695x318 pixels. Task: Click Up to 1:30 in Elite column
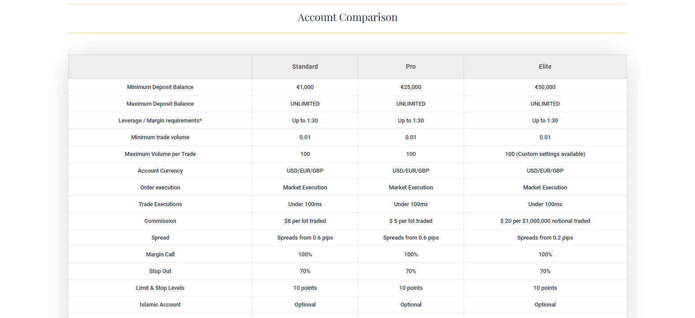point(545,121)
